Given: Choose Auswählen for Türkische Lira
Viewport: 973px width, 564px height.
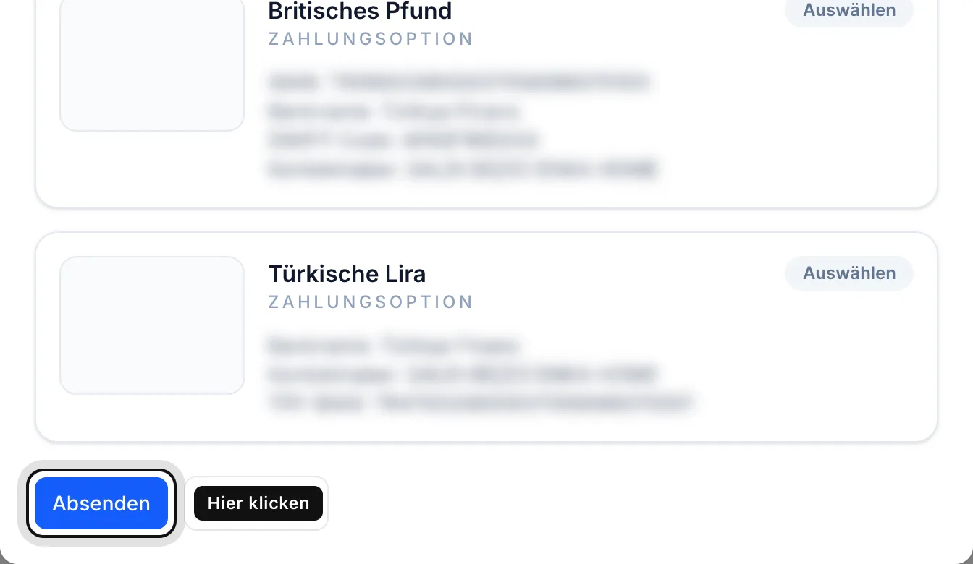Looking at the screenshot, I should click(x=849, y=273).
